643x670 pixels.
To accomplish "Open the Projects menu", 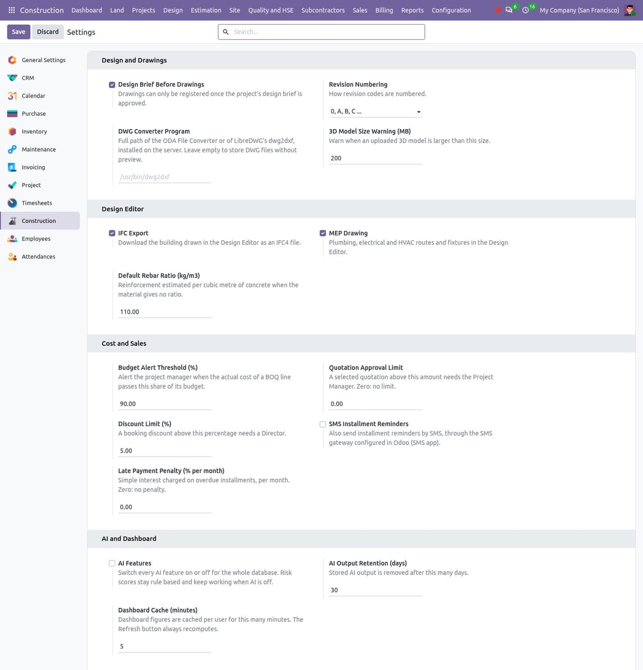I will pyautogui.click(x=144, y=10).
